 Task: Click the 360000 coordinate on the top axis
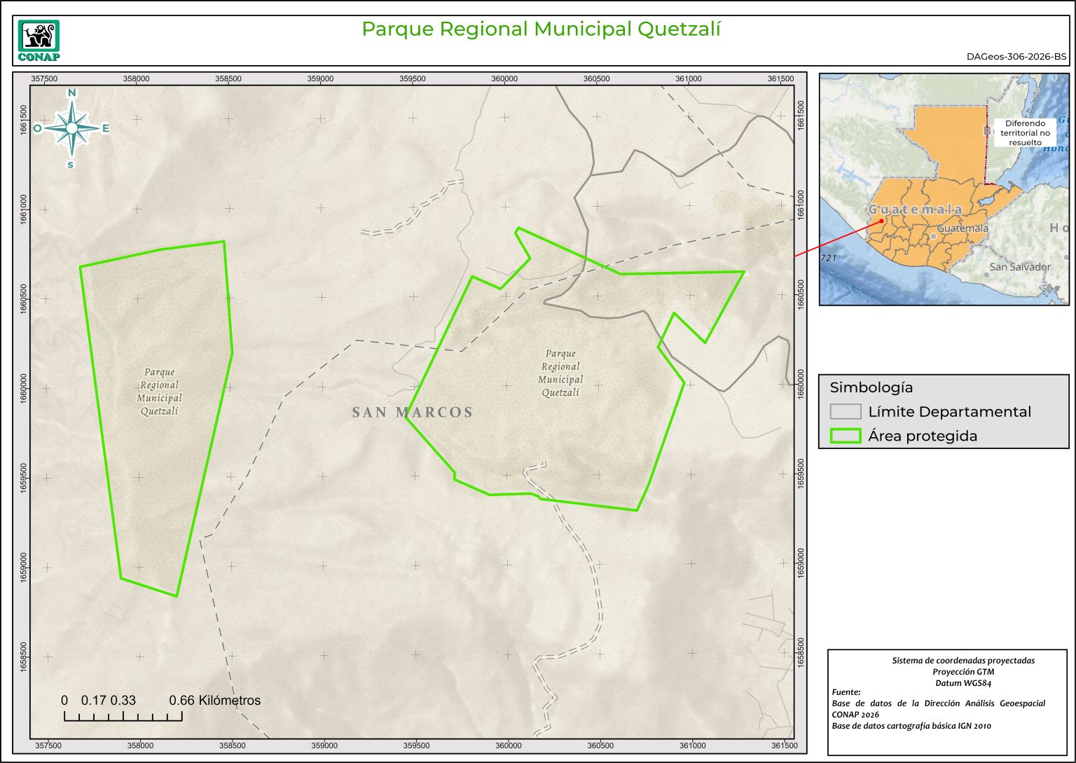coord(504,78)
